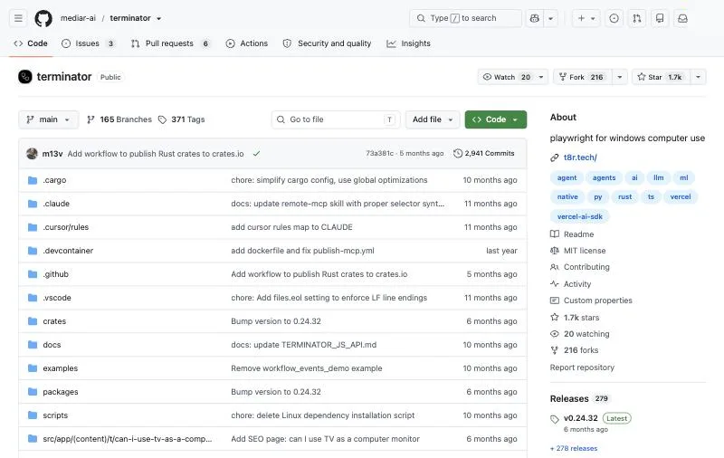View 2,941 Commits history

point(484,153)
